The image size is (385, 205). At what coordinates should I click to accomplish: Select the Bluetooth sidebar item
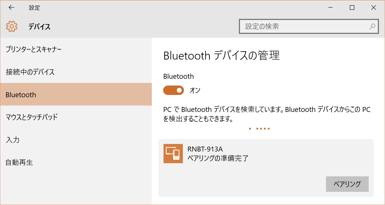76,95
